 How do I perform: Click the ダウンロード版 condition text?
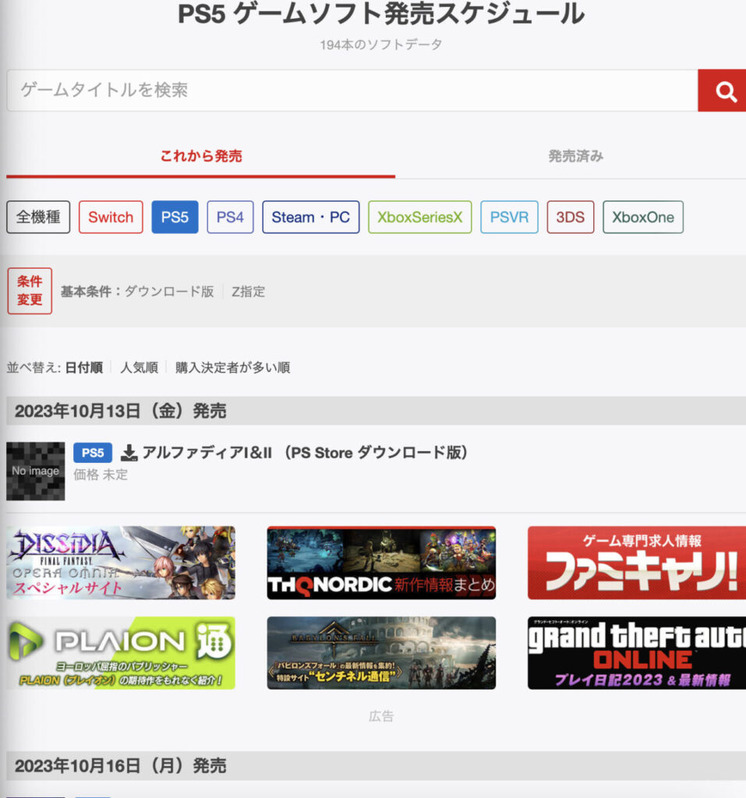pyautogui.click(x=169, y=291)
